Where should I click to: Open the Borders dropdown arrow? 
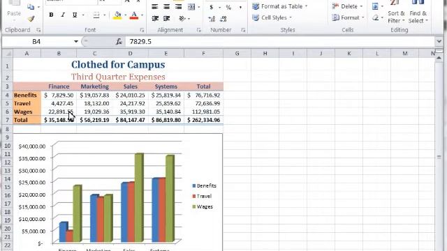(x=104, y=15)
